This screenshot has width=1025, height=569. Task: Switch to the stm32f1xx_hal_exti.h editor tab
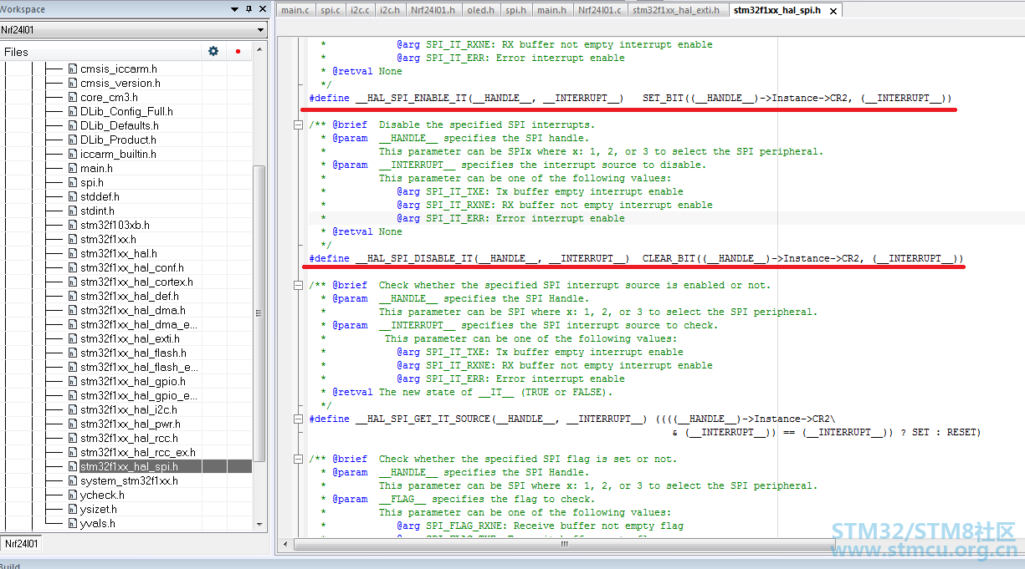point(677,10)
